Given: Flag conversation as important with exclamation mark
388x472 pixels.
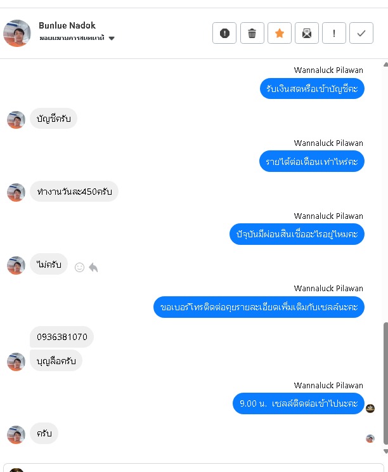Looking at the screenshot, I should pyautogui.click(x=334, y=33).
